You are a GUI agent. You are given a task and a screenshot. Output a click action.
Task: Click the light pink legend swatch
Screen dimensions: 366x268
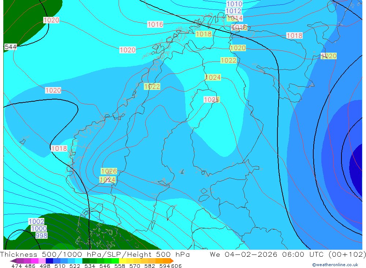42,261
